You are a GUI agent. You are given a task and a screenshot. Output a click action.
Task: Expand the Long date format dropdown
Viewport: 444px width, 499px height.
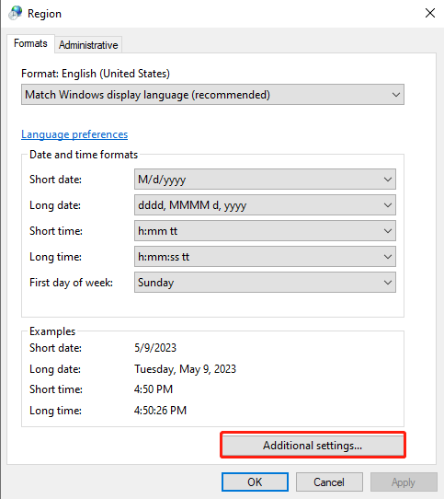click(x=265, y=205)
